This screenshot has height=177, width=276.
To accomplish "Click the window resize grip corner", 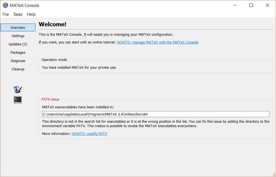I will 274,175.
